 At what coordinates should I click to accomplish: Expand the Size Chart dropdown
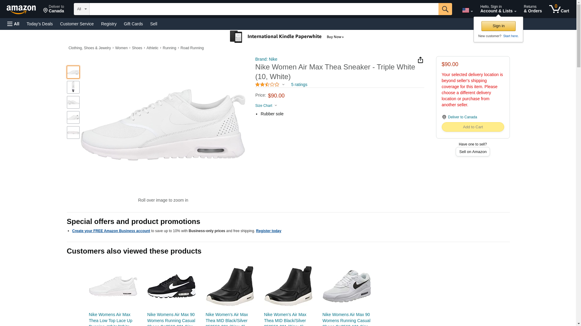(x=266, y=106)
